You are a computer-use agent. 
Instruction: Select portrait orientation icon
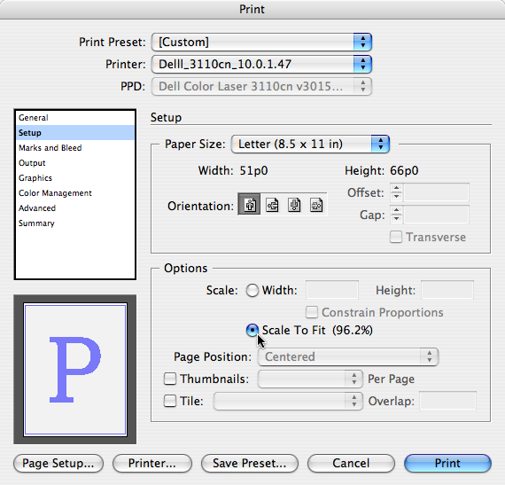coord(249,205)
